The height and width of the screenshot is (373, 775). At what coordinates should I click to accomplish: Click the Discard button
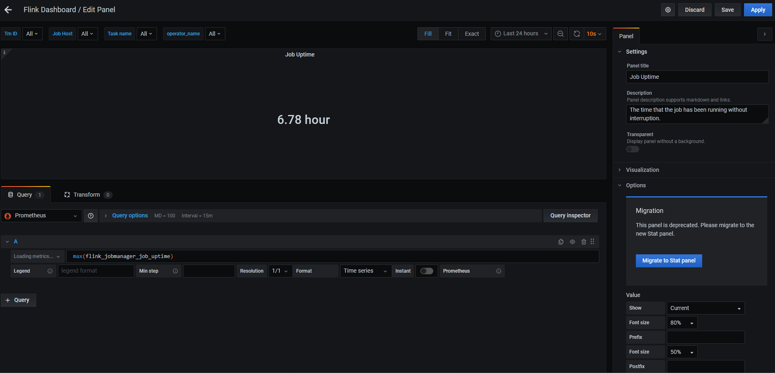click(694, 10)
